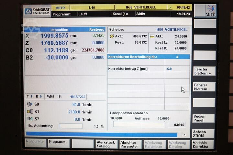Click the blue program progress bar
The image size is (233, 155).
pyautogui.click(x=102, y=135)
